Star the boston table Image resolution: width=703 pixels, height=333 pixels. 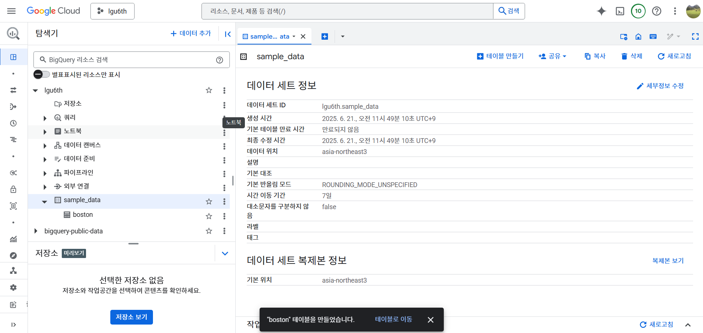coord(209,216)
